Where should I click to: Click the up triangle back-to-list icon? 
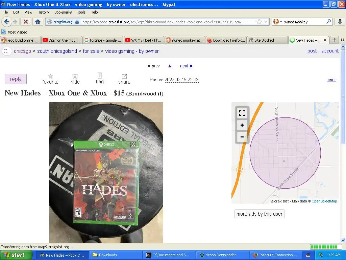170,66
